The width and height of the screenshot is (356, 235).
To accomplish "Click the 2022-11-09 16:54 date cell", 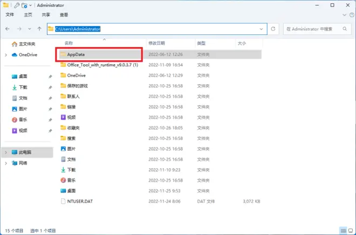I will click(166, 65).
